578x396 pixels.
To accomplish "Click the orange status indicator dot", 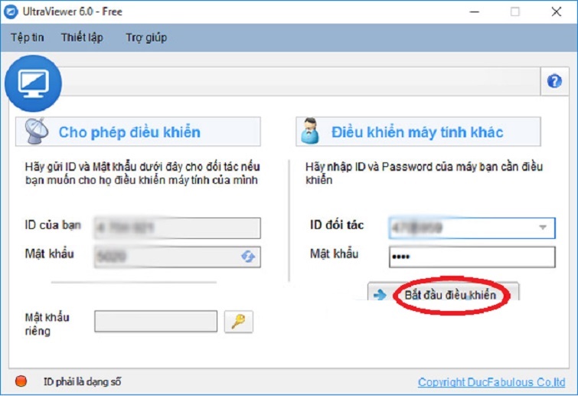I will pyautogui.click(x=21, y=381).
